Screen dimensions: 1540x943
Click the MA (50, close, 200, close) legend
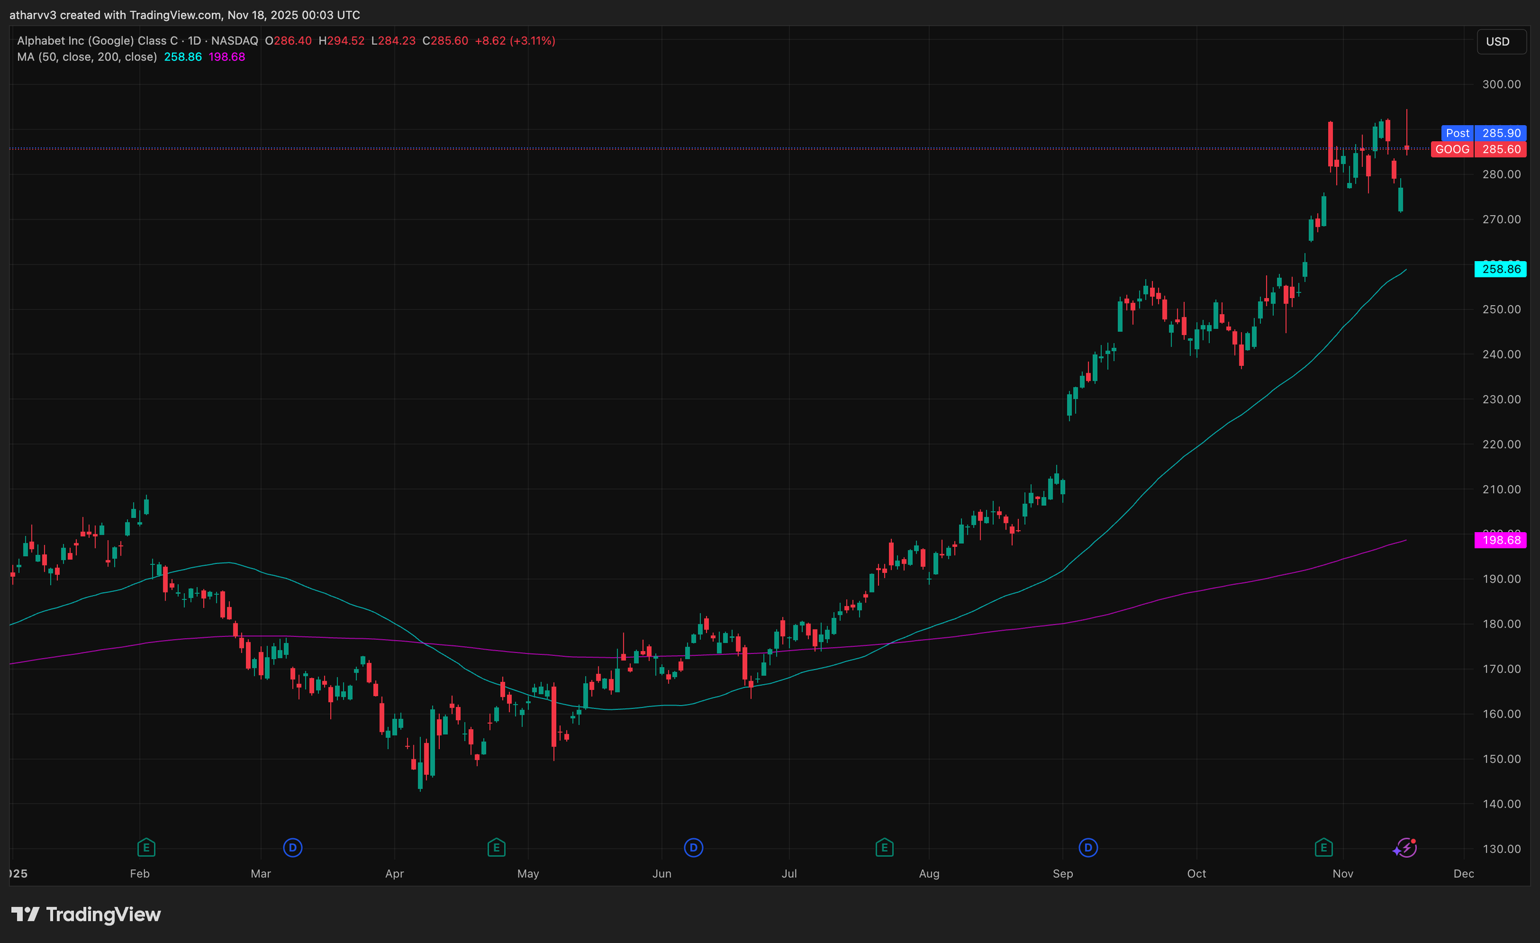tap(87, 57)
